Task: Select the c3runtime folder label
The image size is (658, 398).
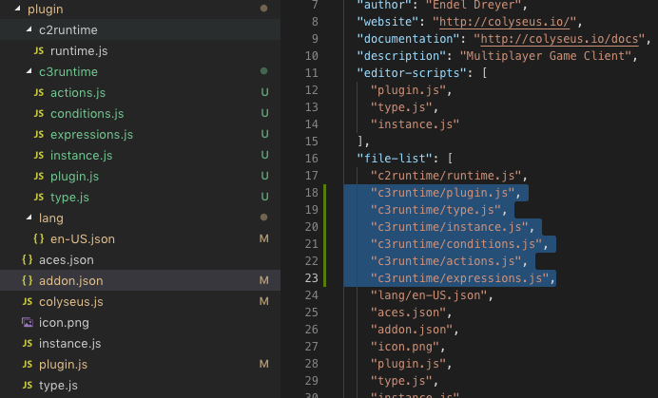Action: click(x=68, y=71)
